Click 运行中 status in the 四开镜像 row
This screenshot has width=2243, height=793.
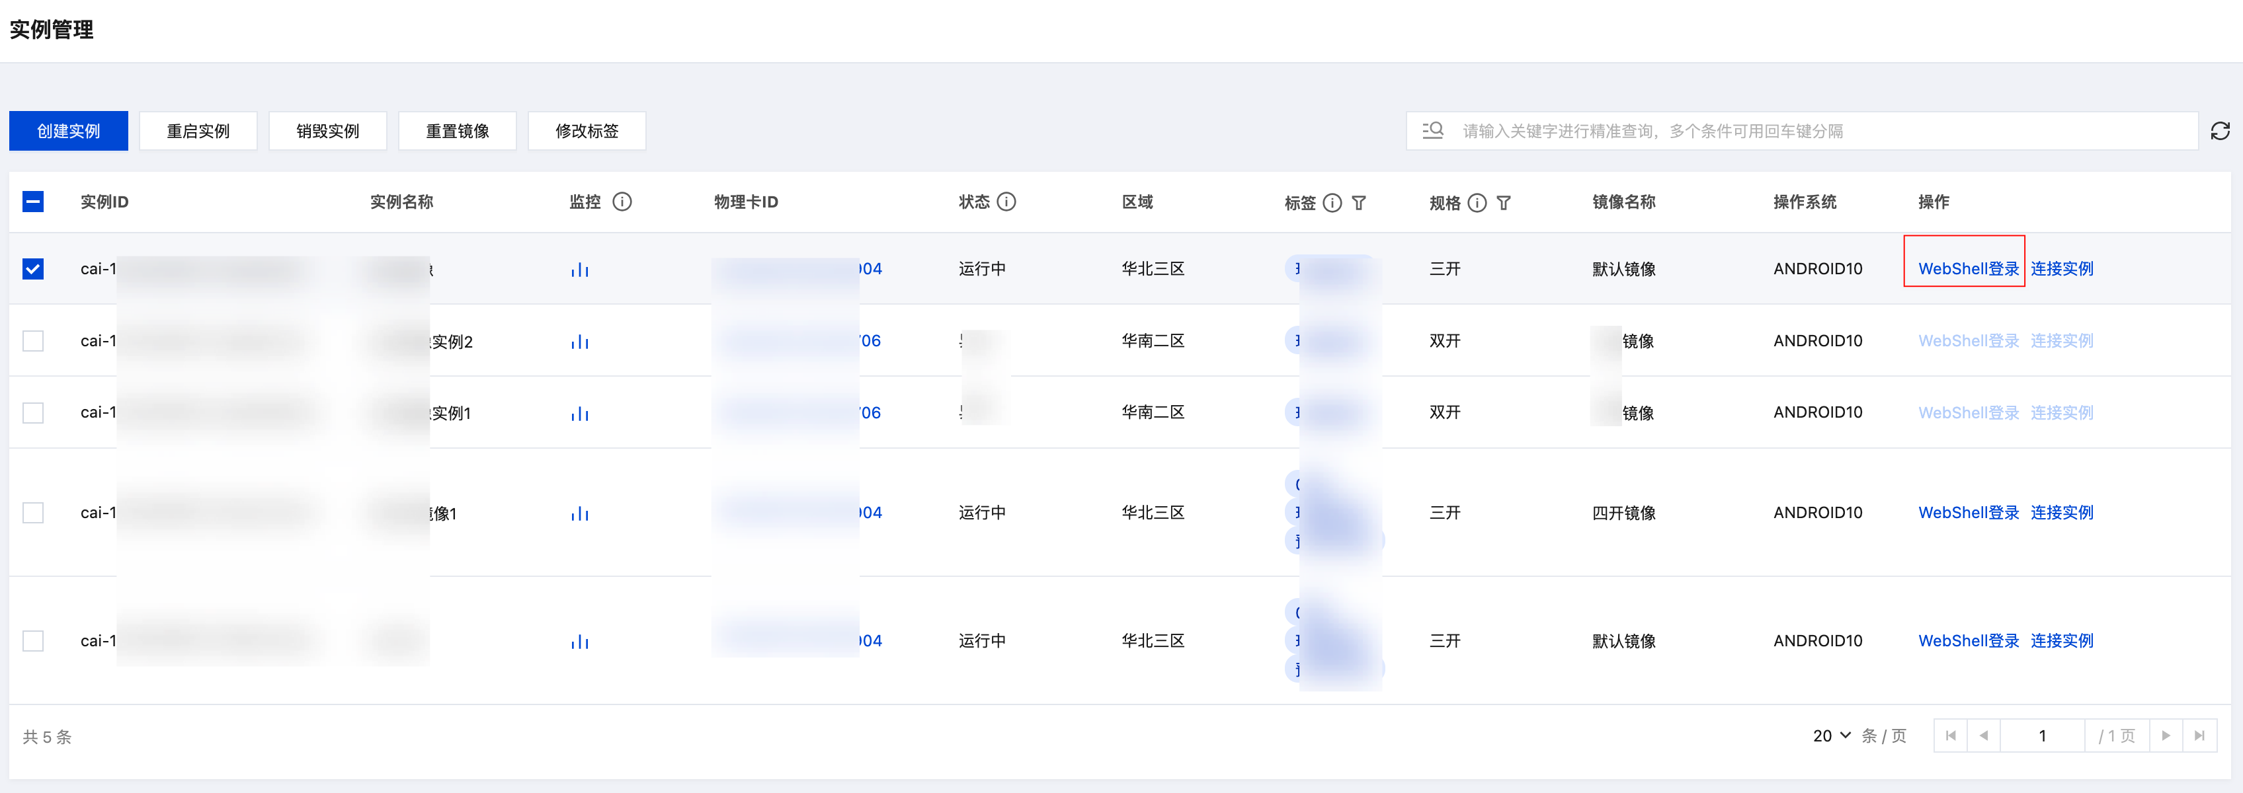[982, 513]
